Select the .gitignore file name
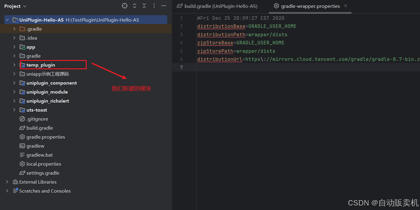 (x=37, y=119)
